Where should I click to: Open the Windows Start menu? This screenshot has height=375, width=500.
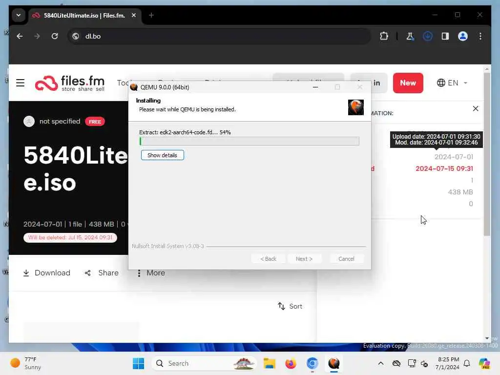click(x=138, y=363)
